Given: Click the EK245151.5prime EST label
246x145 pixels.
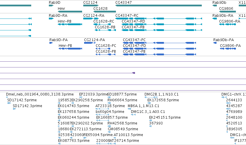Looking at the screenshot, I should click(165, 118).
